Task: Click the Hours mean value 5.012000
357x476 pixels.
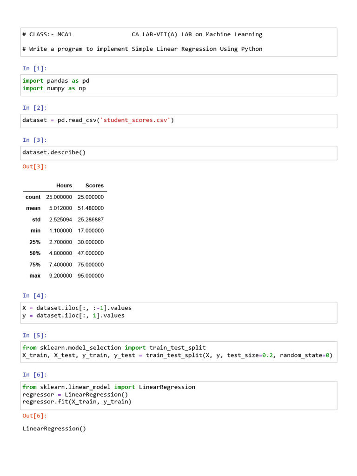Action: [x=61, y=208]
